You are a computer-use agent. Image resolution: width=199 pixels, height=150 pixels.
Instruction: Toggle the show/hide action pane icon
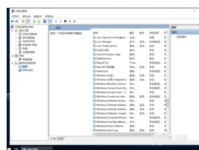[50, 21]
